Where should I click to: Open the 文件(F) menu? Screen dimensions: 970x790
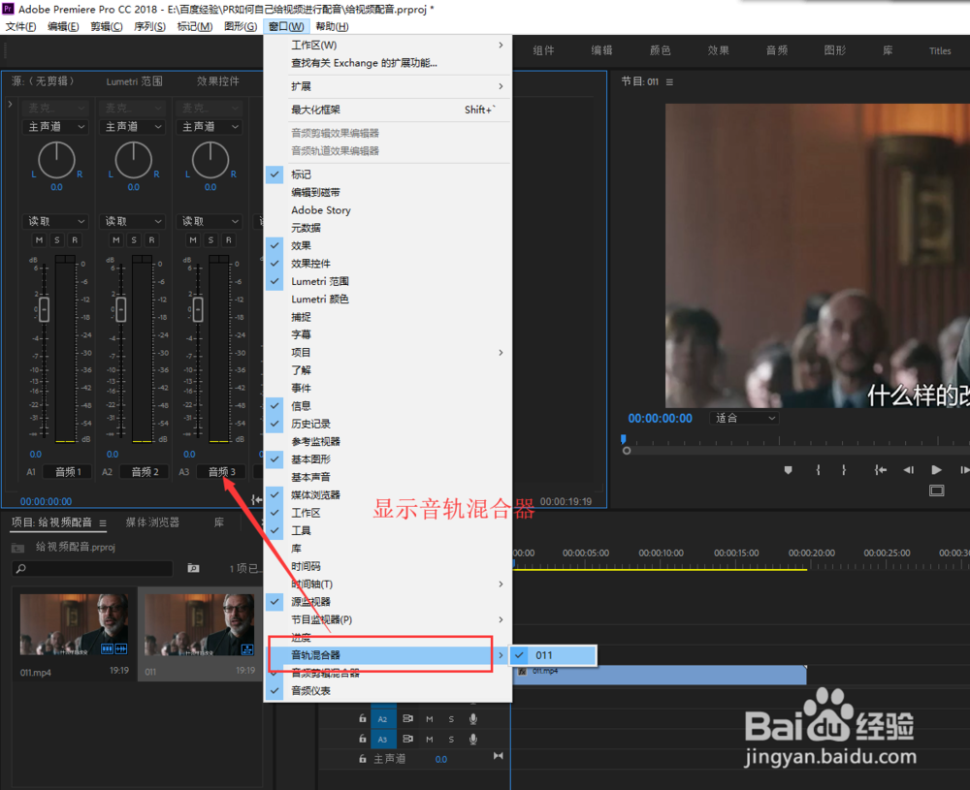coord(20,26)
